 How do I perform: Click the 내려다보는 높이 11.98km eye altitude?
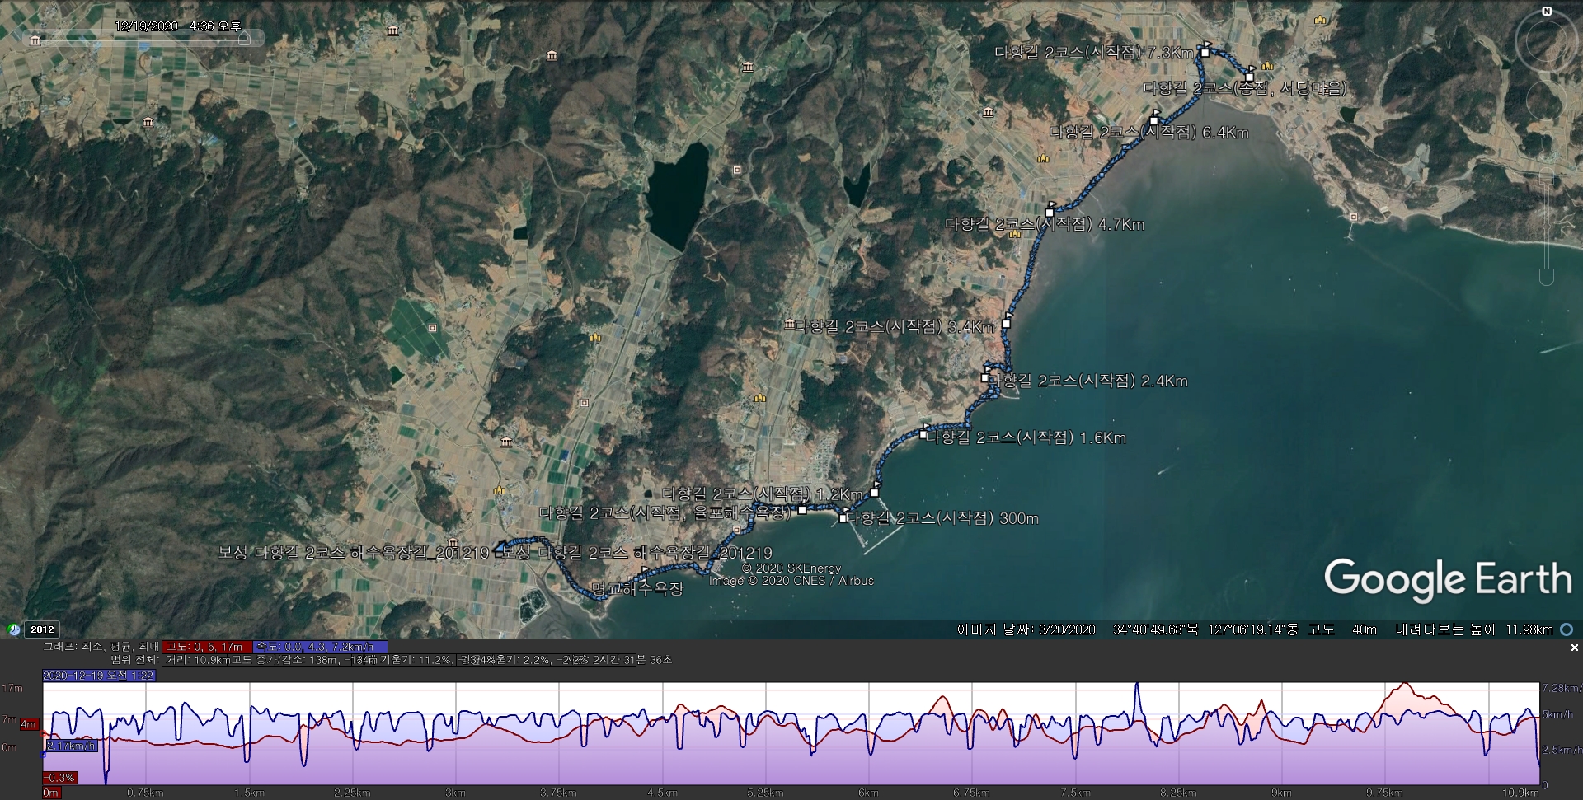coord(1474,629)
